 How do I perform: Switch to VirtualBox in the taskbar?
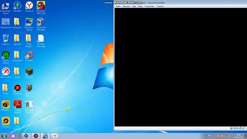[26, 136]
